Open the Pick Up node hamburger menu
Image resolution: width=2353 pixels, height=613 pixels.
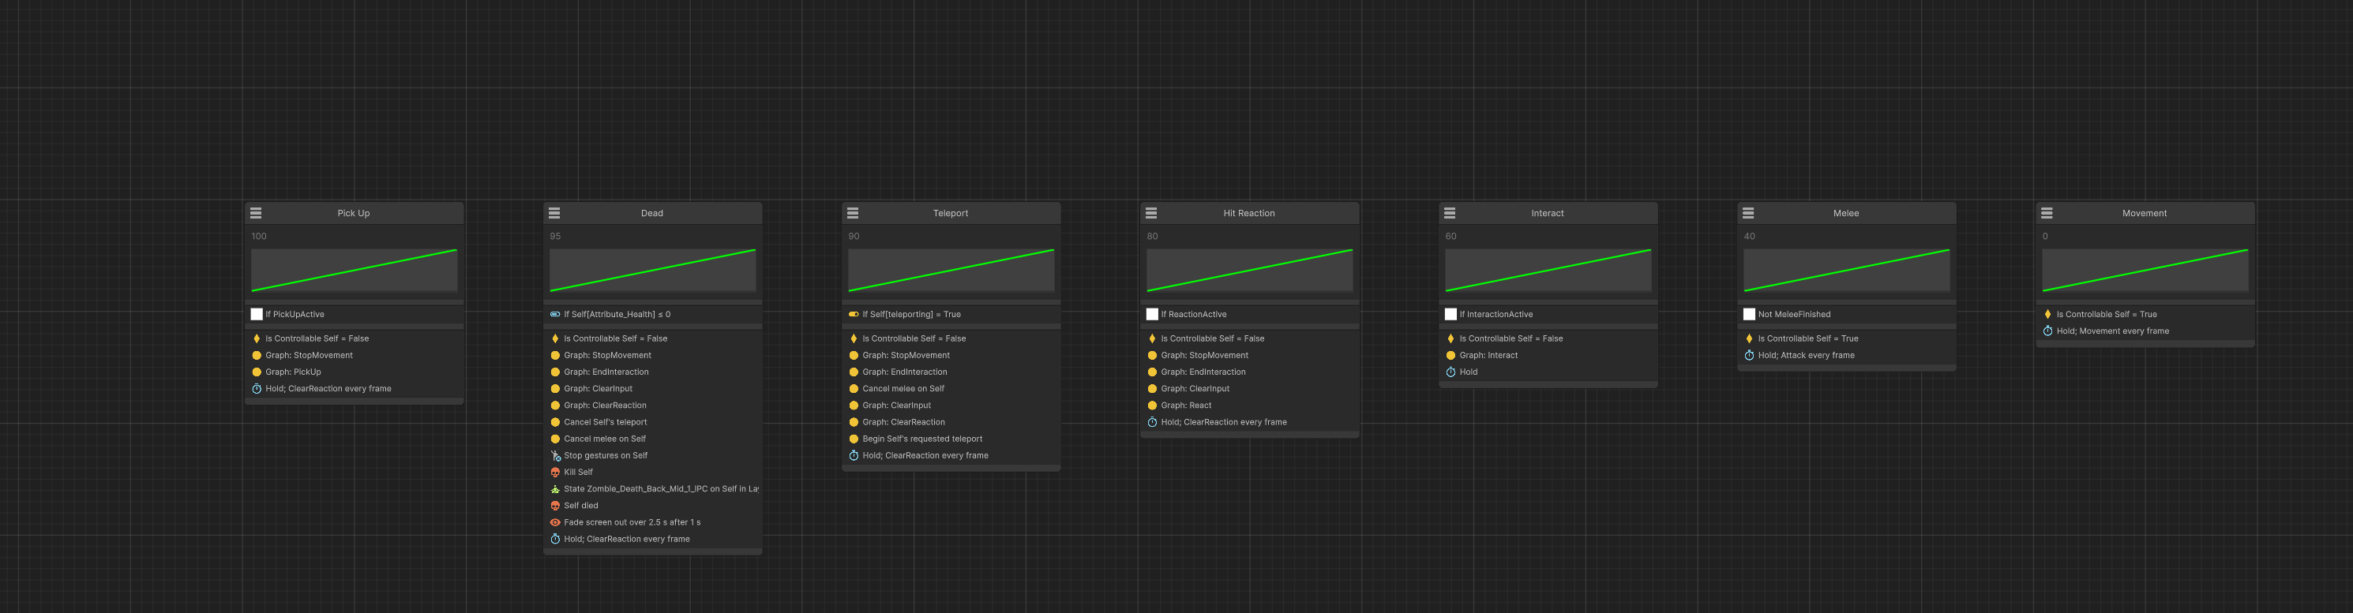256,212
